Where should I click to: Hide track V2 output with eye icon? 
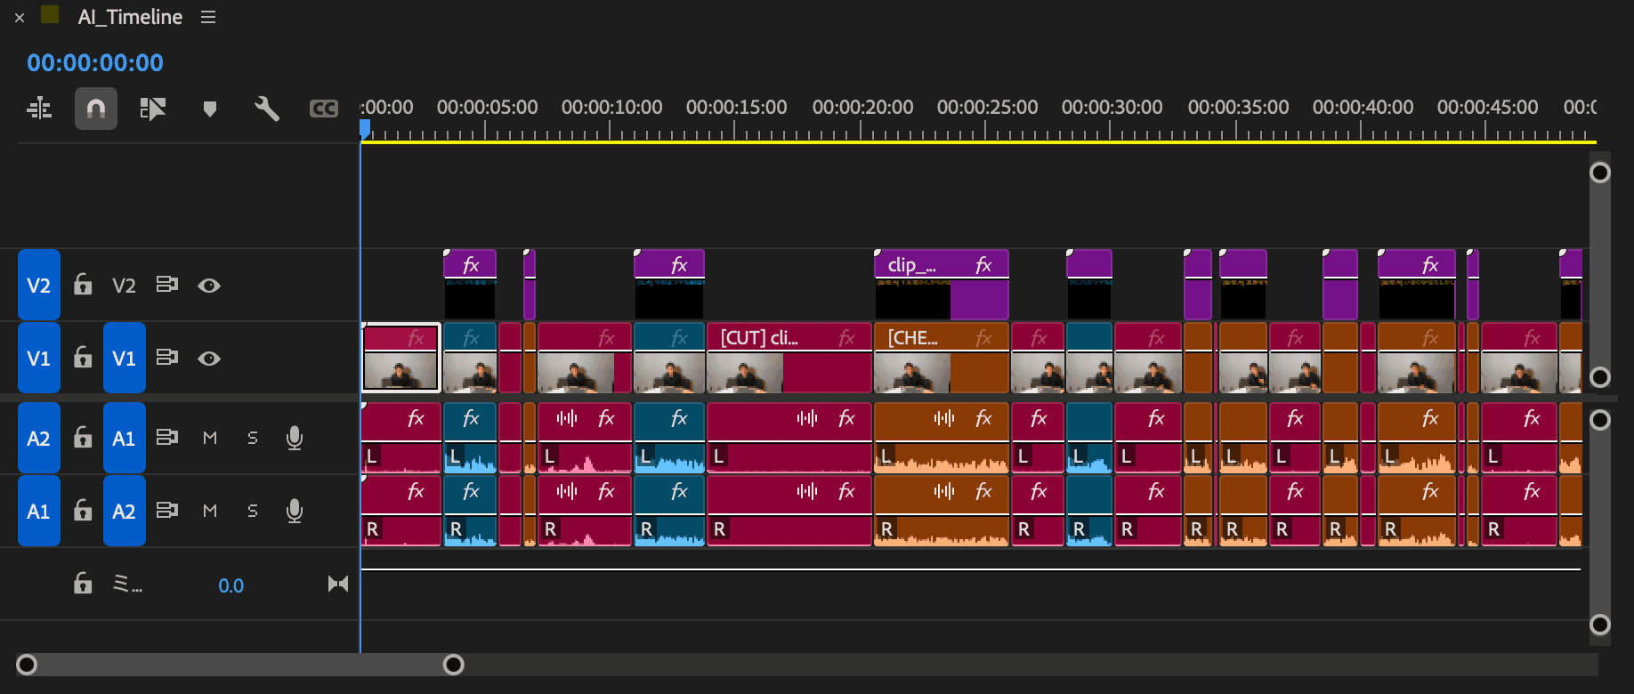click(209, 286)
